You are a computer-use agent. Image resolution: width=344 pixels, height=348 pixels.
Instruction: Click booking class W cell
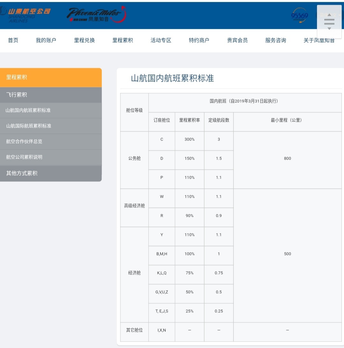tap(162, 198)
